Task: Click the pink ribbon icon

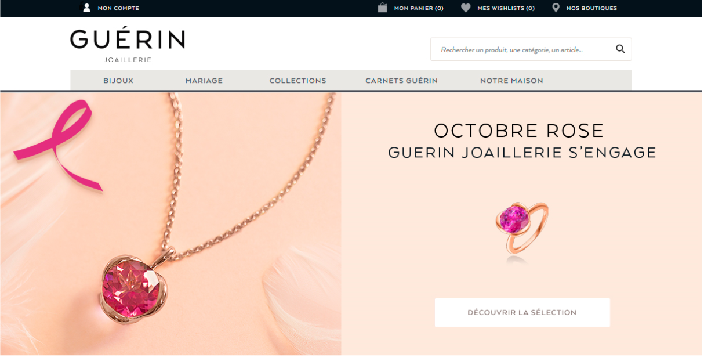Action: [58, 145]
